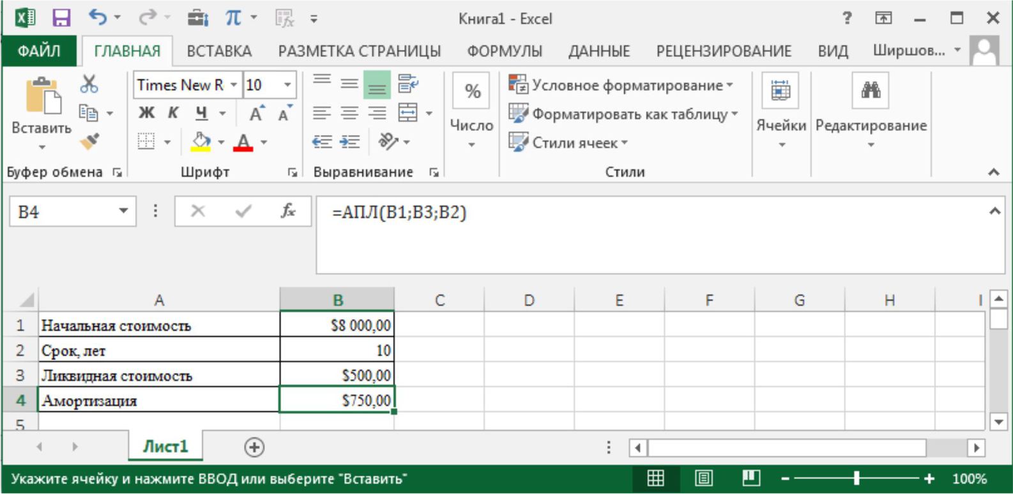Toggle italic К formatting
This screenshot has width=1013, height=494.
(173, 113)
